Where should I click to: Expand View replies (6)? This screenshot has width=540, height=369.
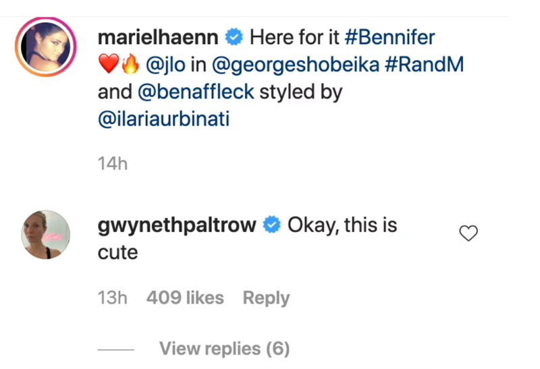pos(224,349)
